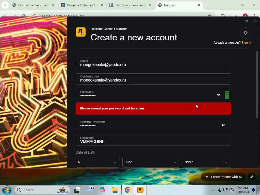
Task: Switch to Download GTA San Andreas tab
Action: click(x=82, y=5)
